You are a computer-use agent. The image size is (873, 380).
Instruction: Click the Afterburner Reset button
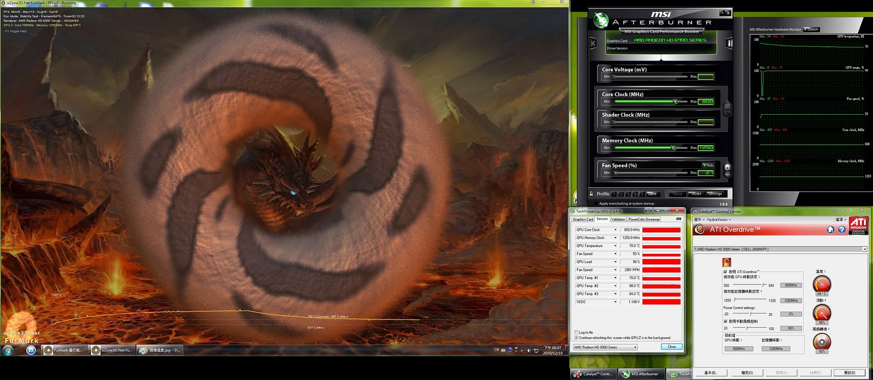(x=696, y=194)
